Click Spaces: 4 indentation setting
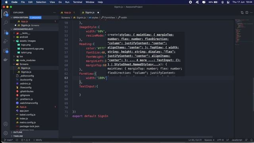The width and height of the screenshot is (254, 143). [209, 140]
